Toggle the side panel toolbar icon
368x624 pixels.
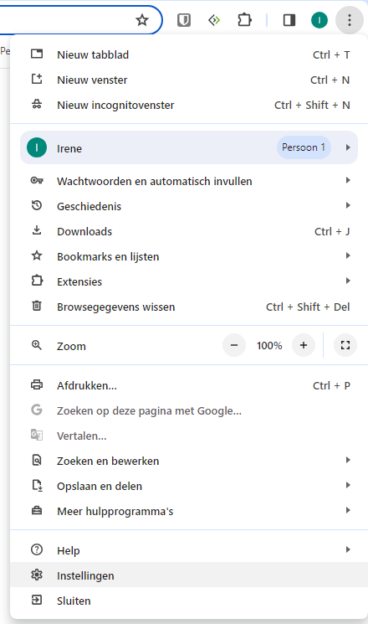[x=289, y=20]
